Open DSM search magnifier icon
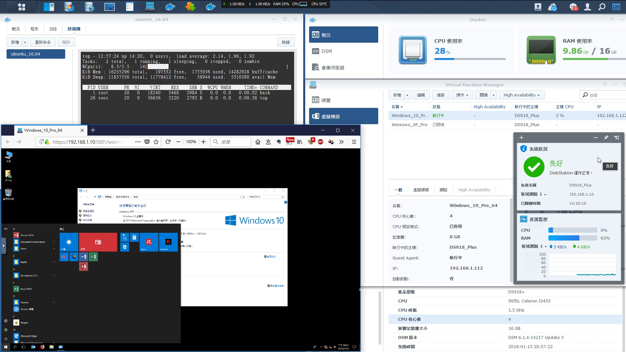The width and height of the screenshot is (626, 352). click(602, 7)
